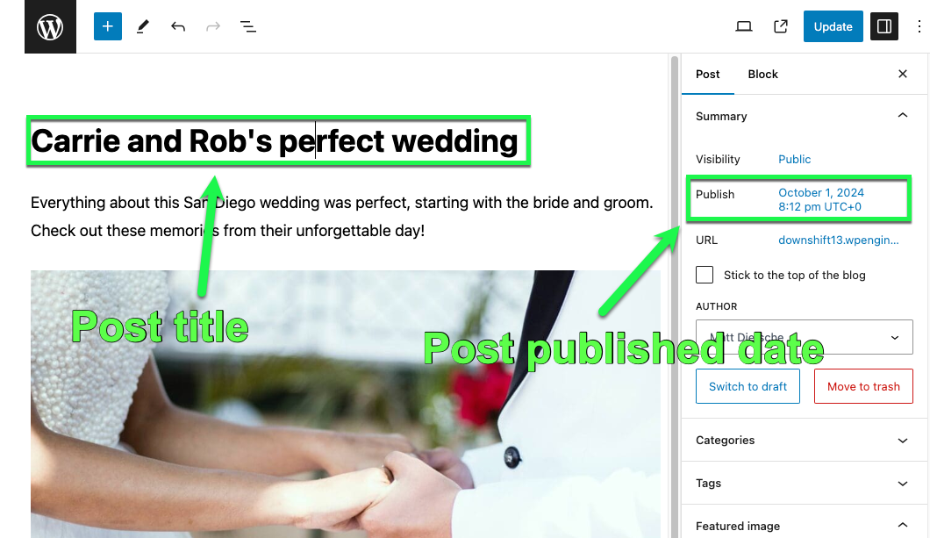Click the Switch to draft button

(748, 386)
